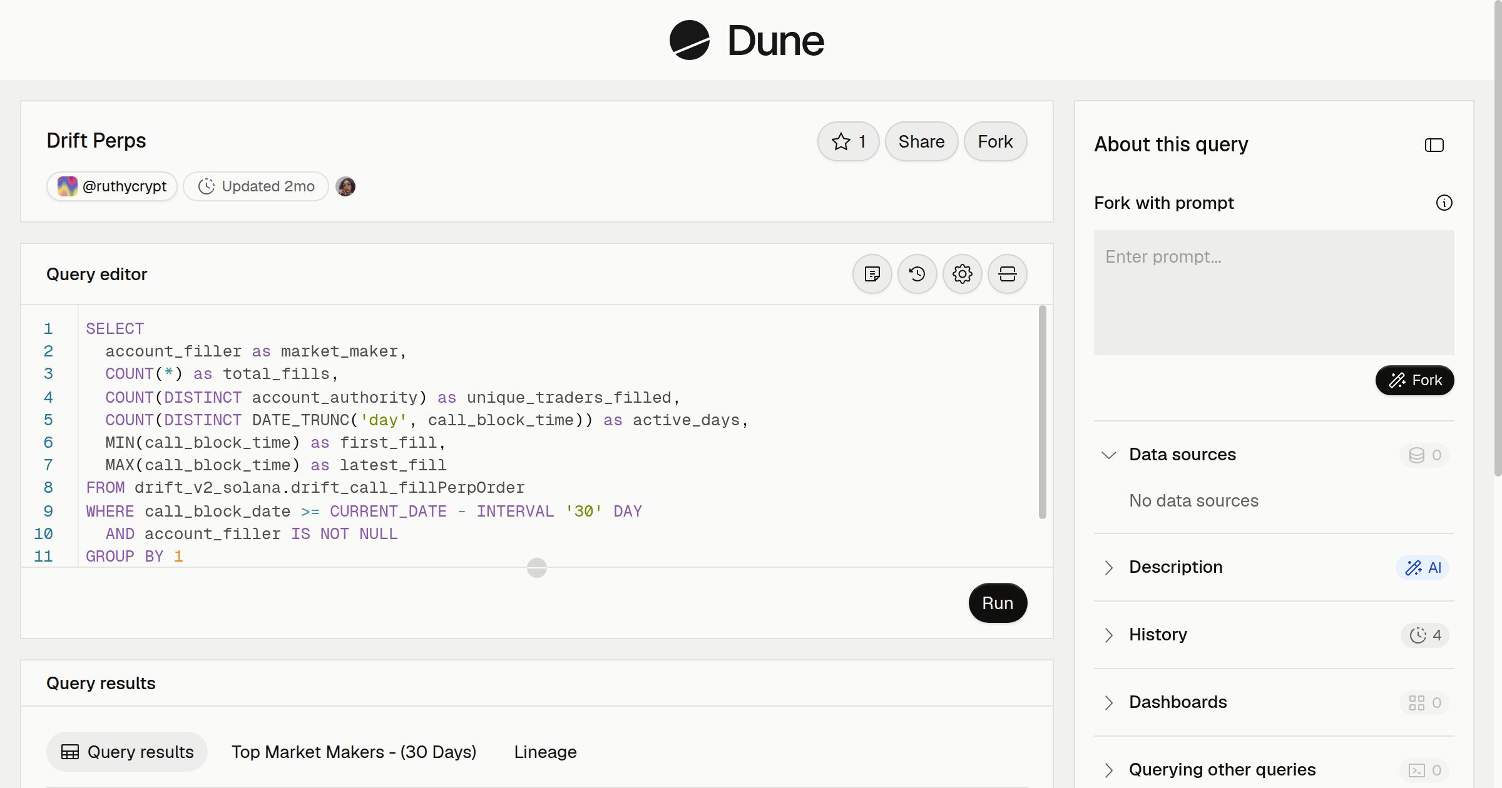Viewport: 1502px width, 788px height.
Task: Click the Querying other queries count badge
Action: click(x=1424, y=770)
